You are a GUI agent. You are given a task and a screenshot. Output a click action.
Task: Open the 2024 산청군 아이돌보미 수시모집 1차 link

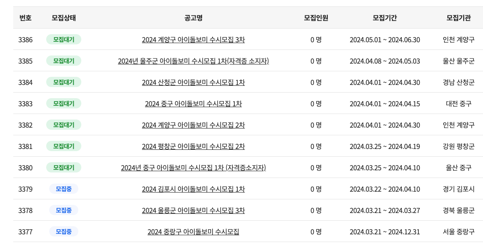[193, 82]
